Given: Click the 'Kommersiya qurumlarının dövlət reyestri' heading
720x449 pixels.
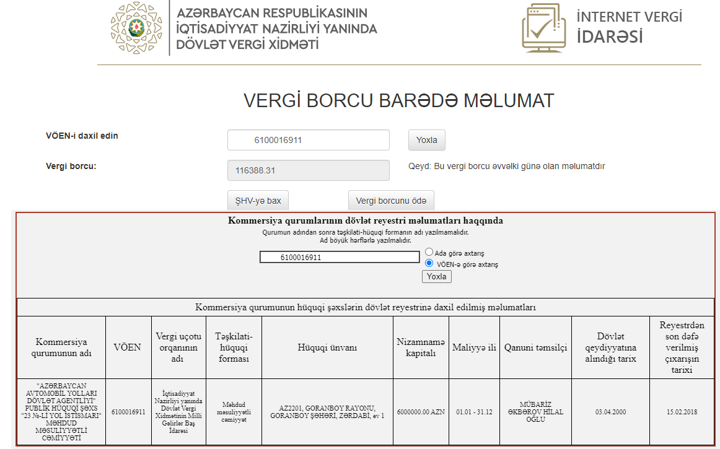Looking at the screenshot, I should pos(366,221).
